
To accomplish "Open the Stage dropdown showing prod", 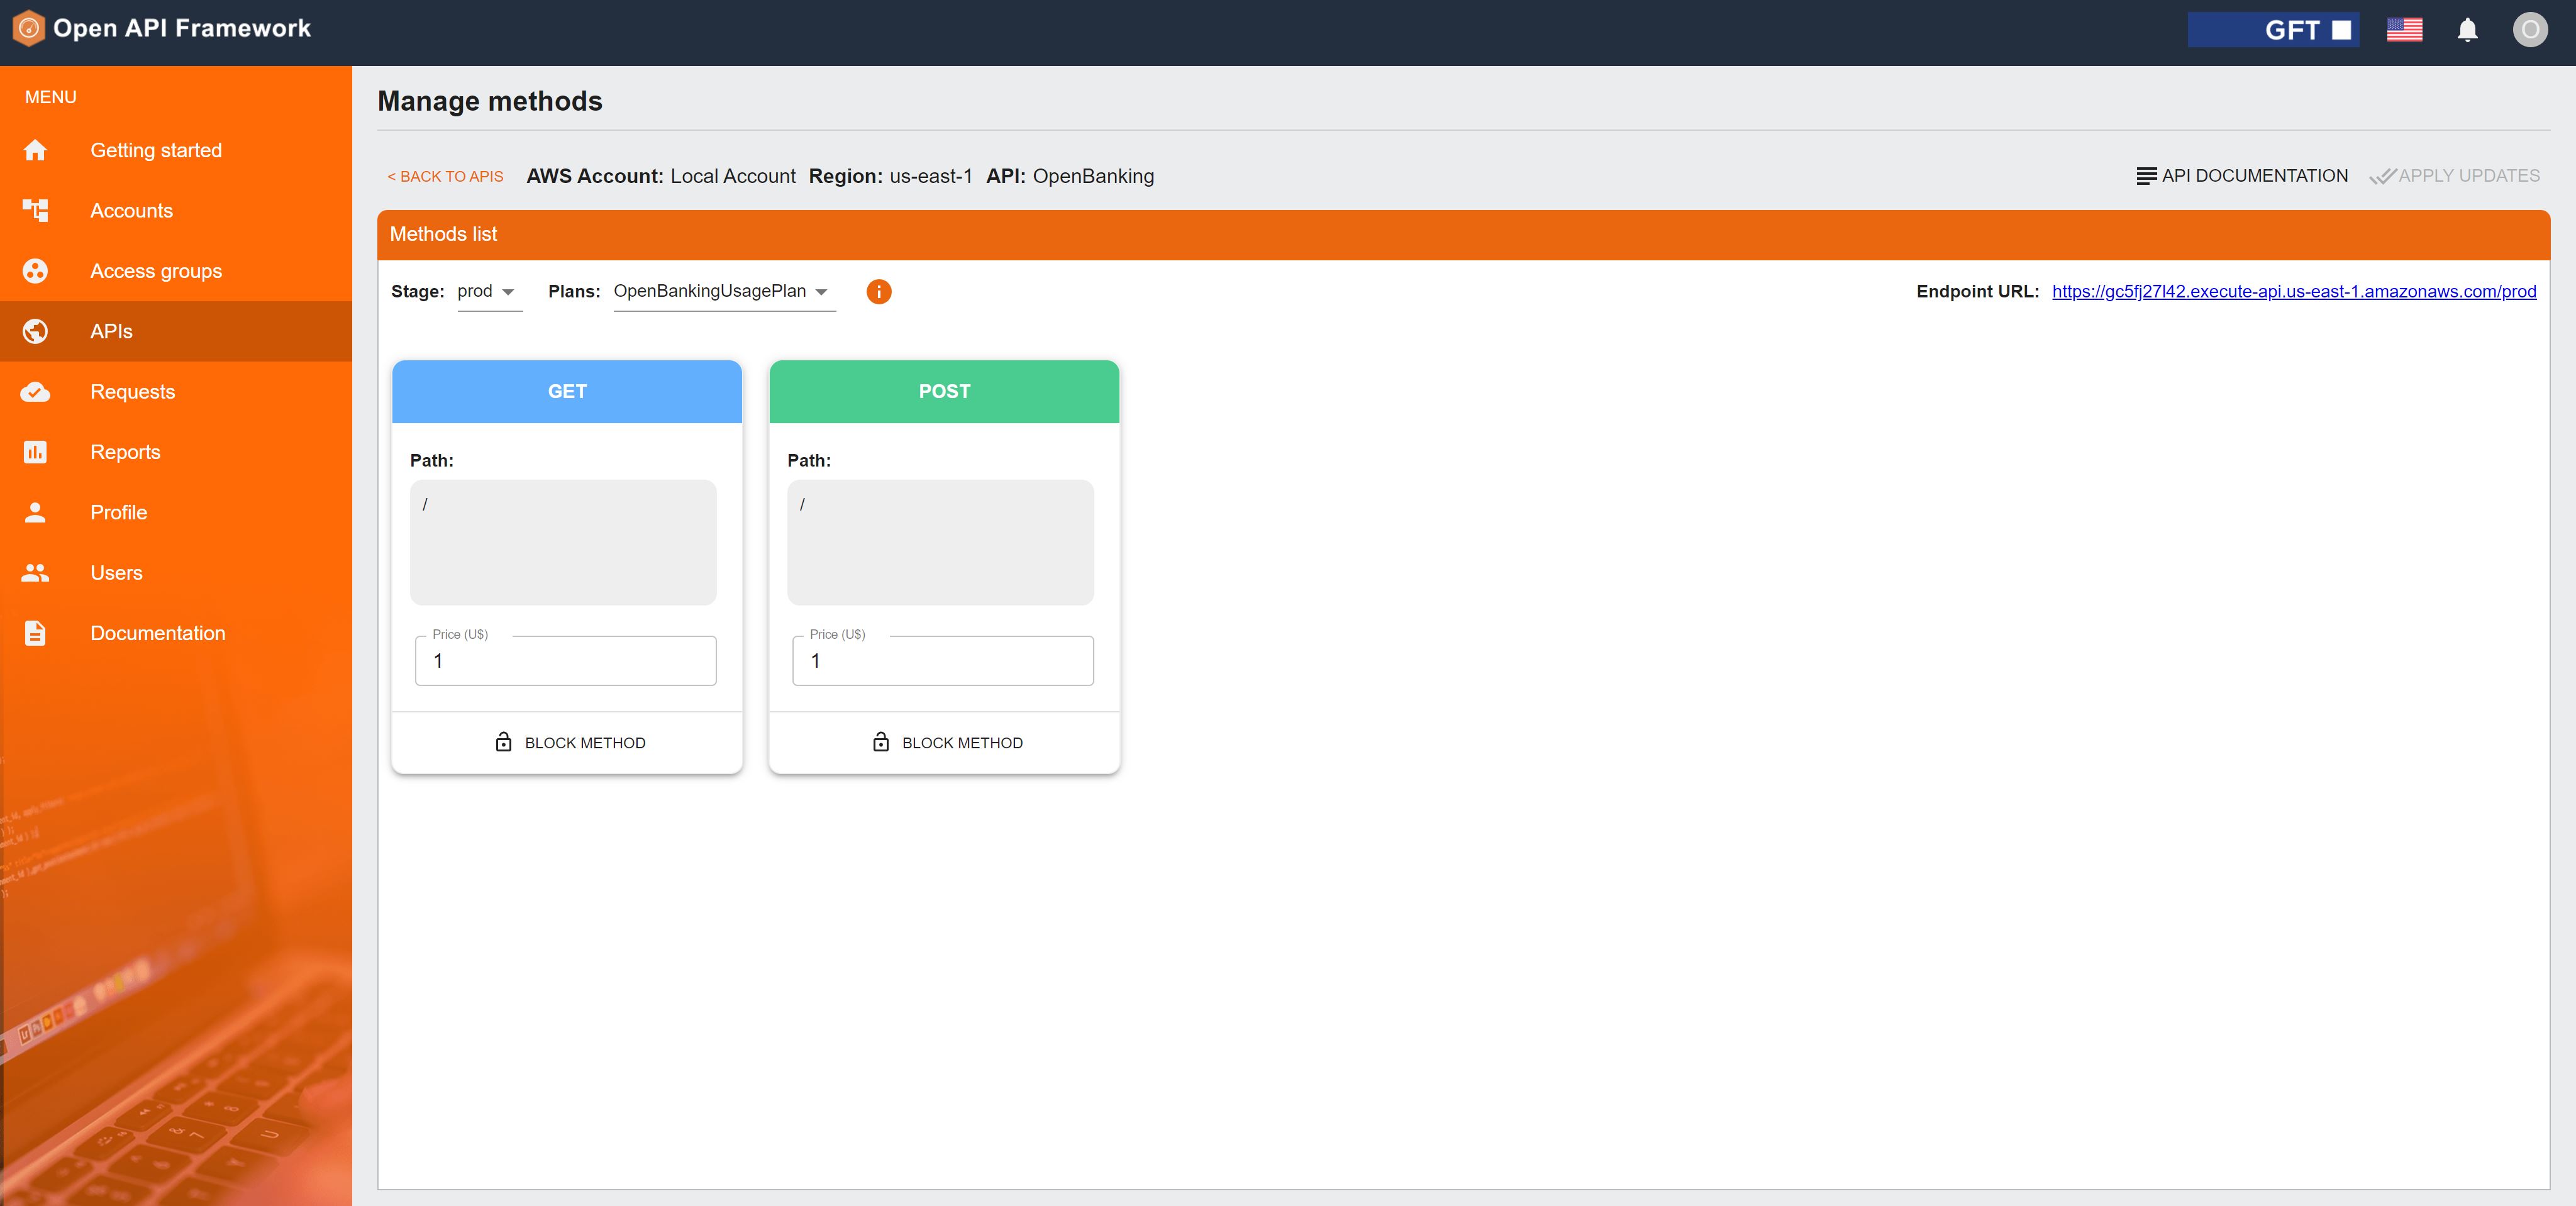I will (489, 291).
